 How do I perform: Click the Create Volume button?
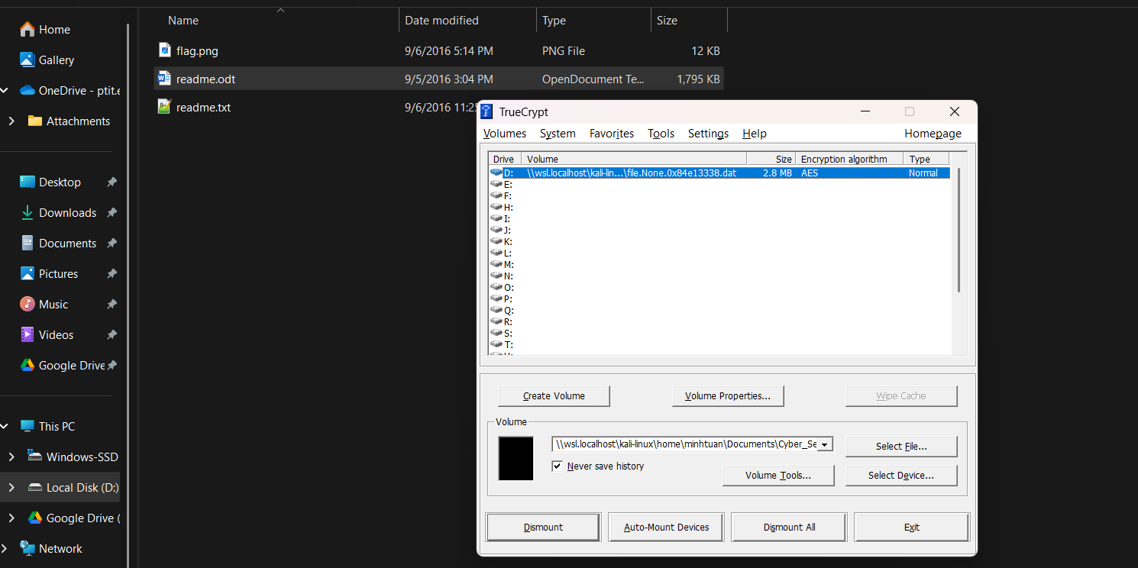[554, 396]
